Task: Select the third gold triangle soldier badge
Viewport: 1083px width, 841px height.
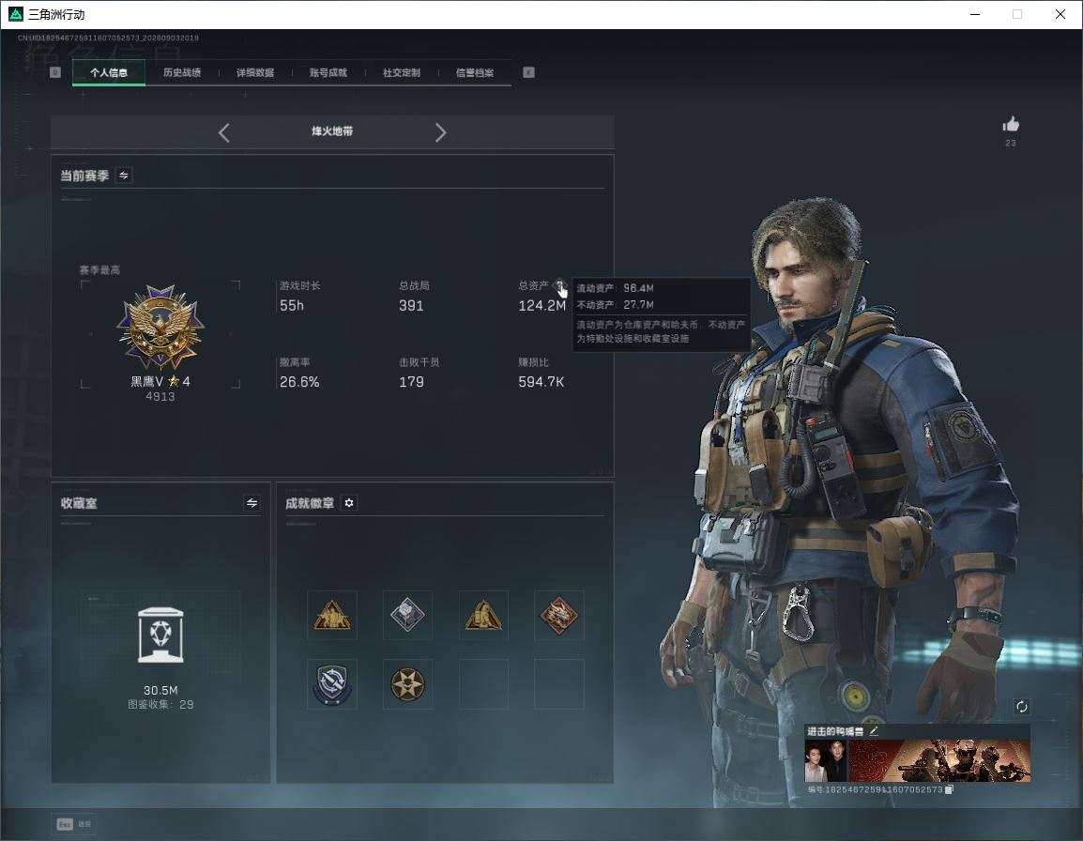Action: pos(483,615)
